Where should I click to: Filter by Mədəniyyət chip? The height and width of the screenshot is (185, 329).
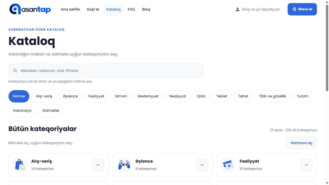pos(148,96)
